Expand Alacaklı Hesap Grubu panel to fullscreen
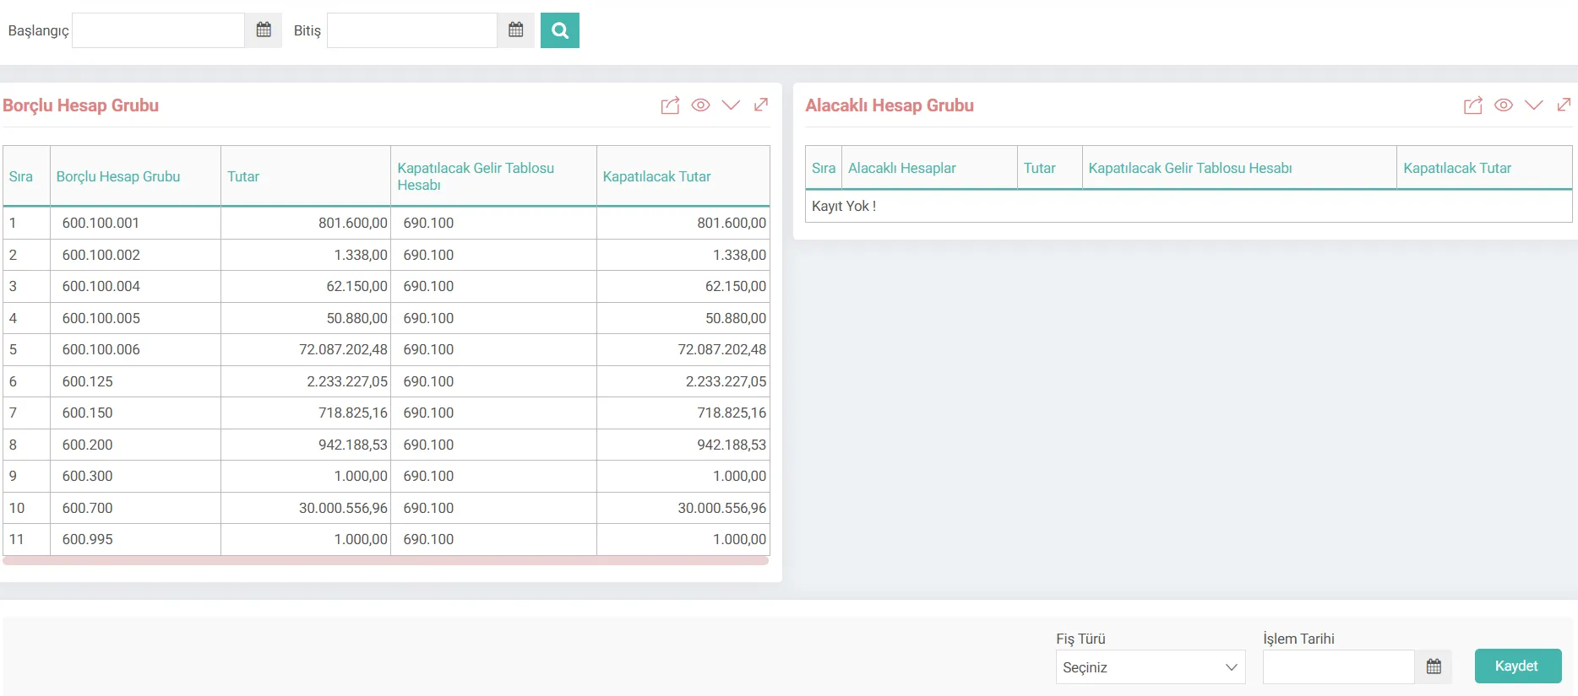The width and height of the screenshot is (1578, 696). pyautogui.click(x=1564, y=105)
